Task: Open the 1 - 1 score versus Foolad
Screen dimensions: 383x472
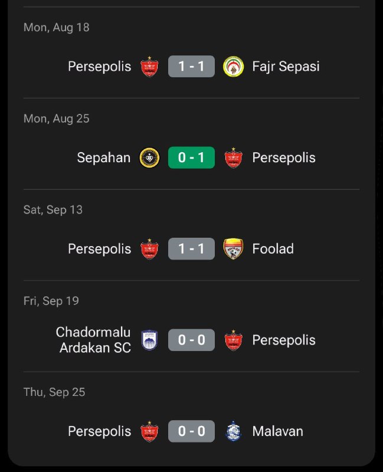Action: tap(191, 249)
